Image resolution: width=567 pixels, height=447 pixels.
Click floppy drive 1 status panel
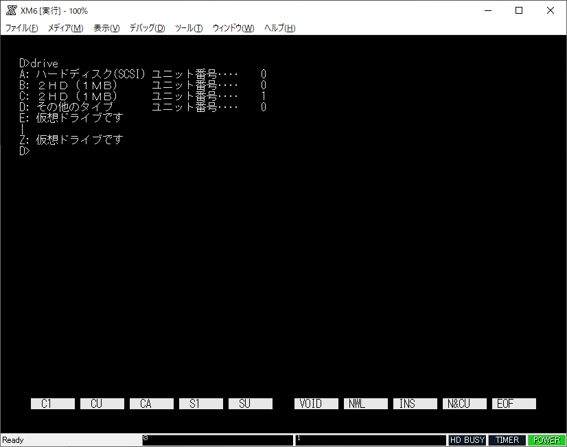click(371, 440)
